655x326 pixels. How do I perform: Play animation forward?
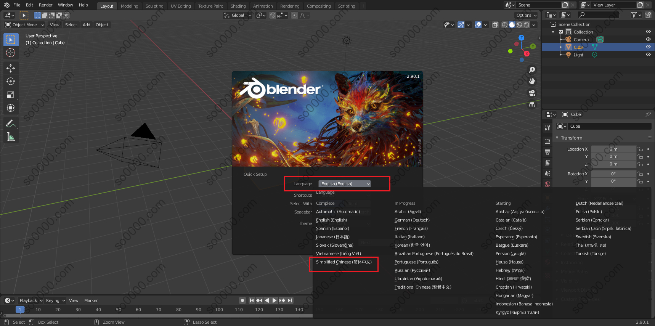point(275,300)
